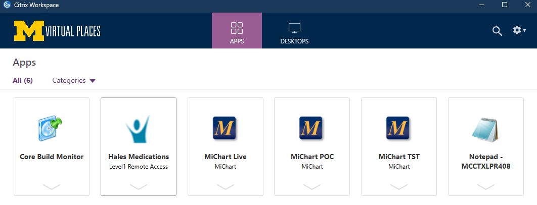Open the MiChart POC icon
This screenshot has height=205, width=537.
pyautogui.click(x=312, y=128)
